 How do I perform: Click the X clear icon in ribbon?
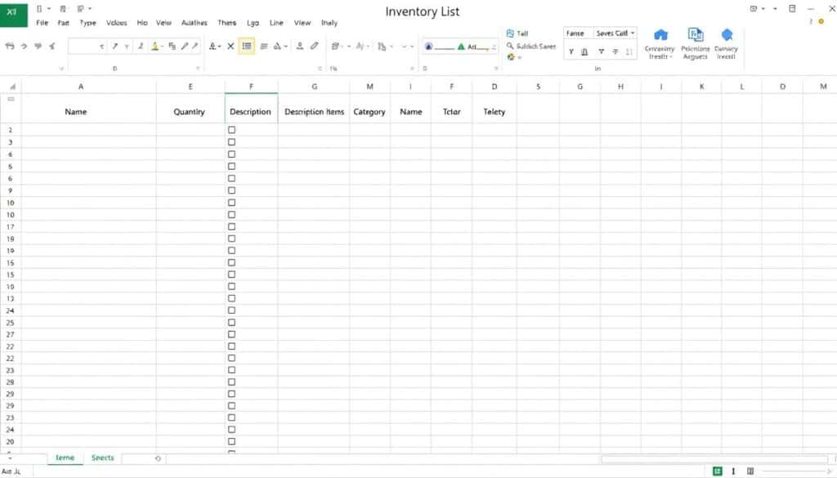pyautogui.click(x=231, y=47)
